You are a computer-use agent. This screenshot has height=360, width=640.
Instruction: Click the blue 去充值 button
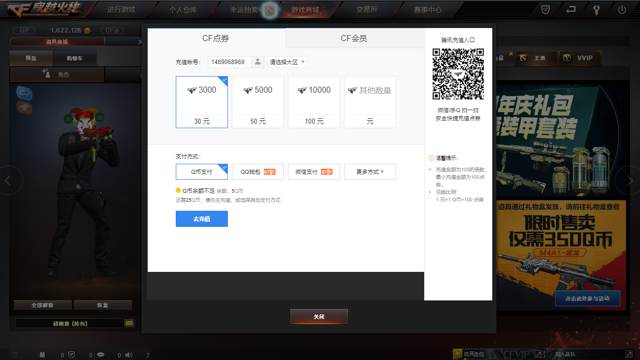(202, 219)
